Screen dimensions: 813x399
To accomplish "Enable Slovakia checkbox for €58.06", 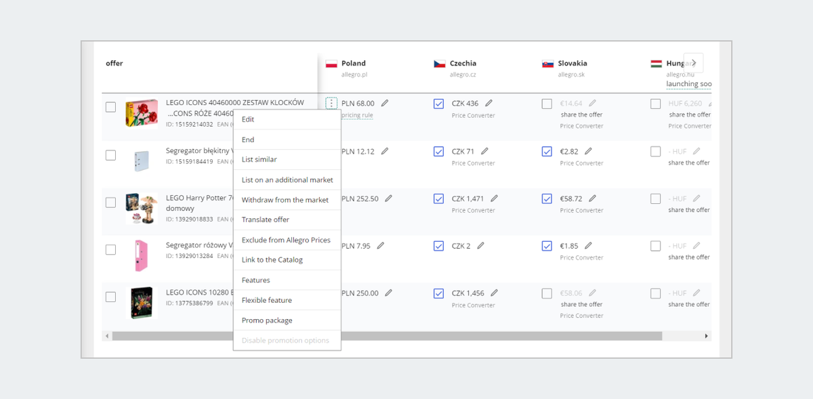I will pyautogui.click(x=547, y=293).
